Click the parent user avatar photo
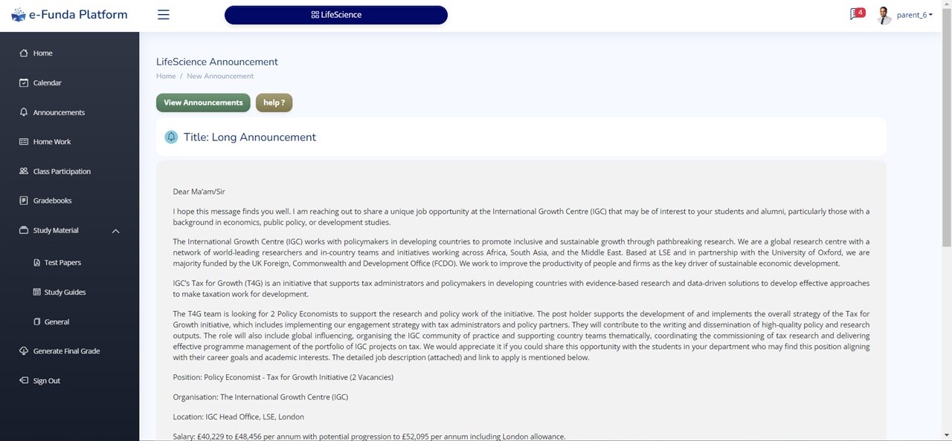The width and height of the screenshot is (952, 441). 884,16
